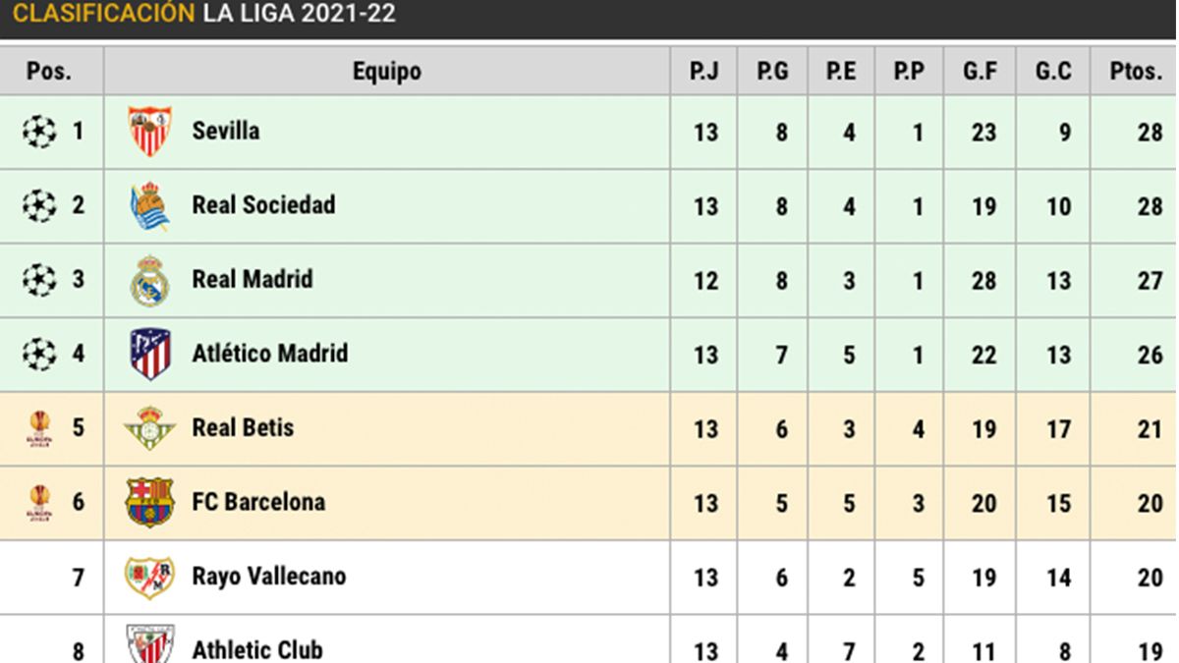Open the Rayo Vallecano team link
1179x663 pixels.
[268, 577]
